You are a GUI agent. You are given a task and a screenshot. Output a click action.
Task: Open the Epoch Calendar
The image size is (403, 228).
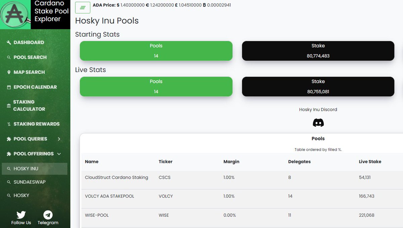click(x=35, y=87)
